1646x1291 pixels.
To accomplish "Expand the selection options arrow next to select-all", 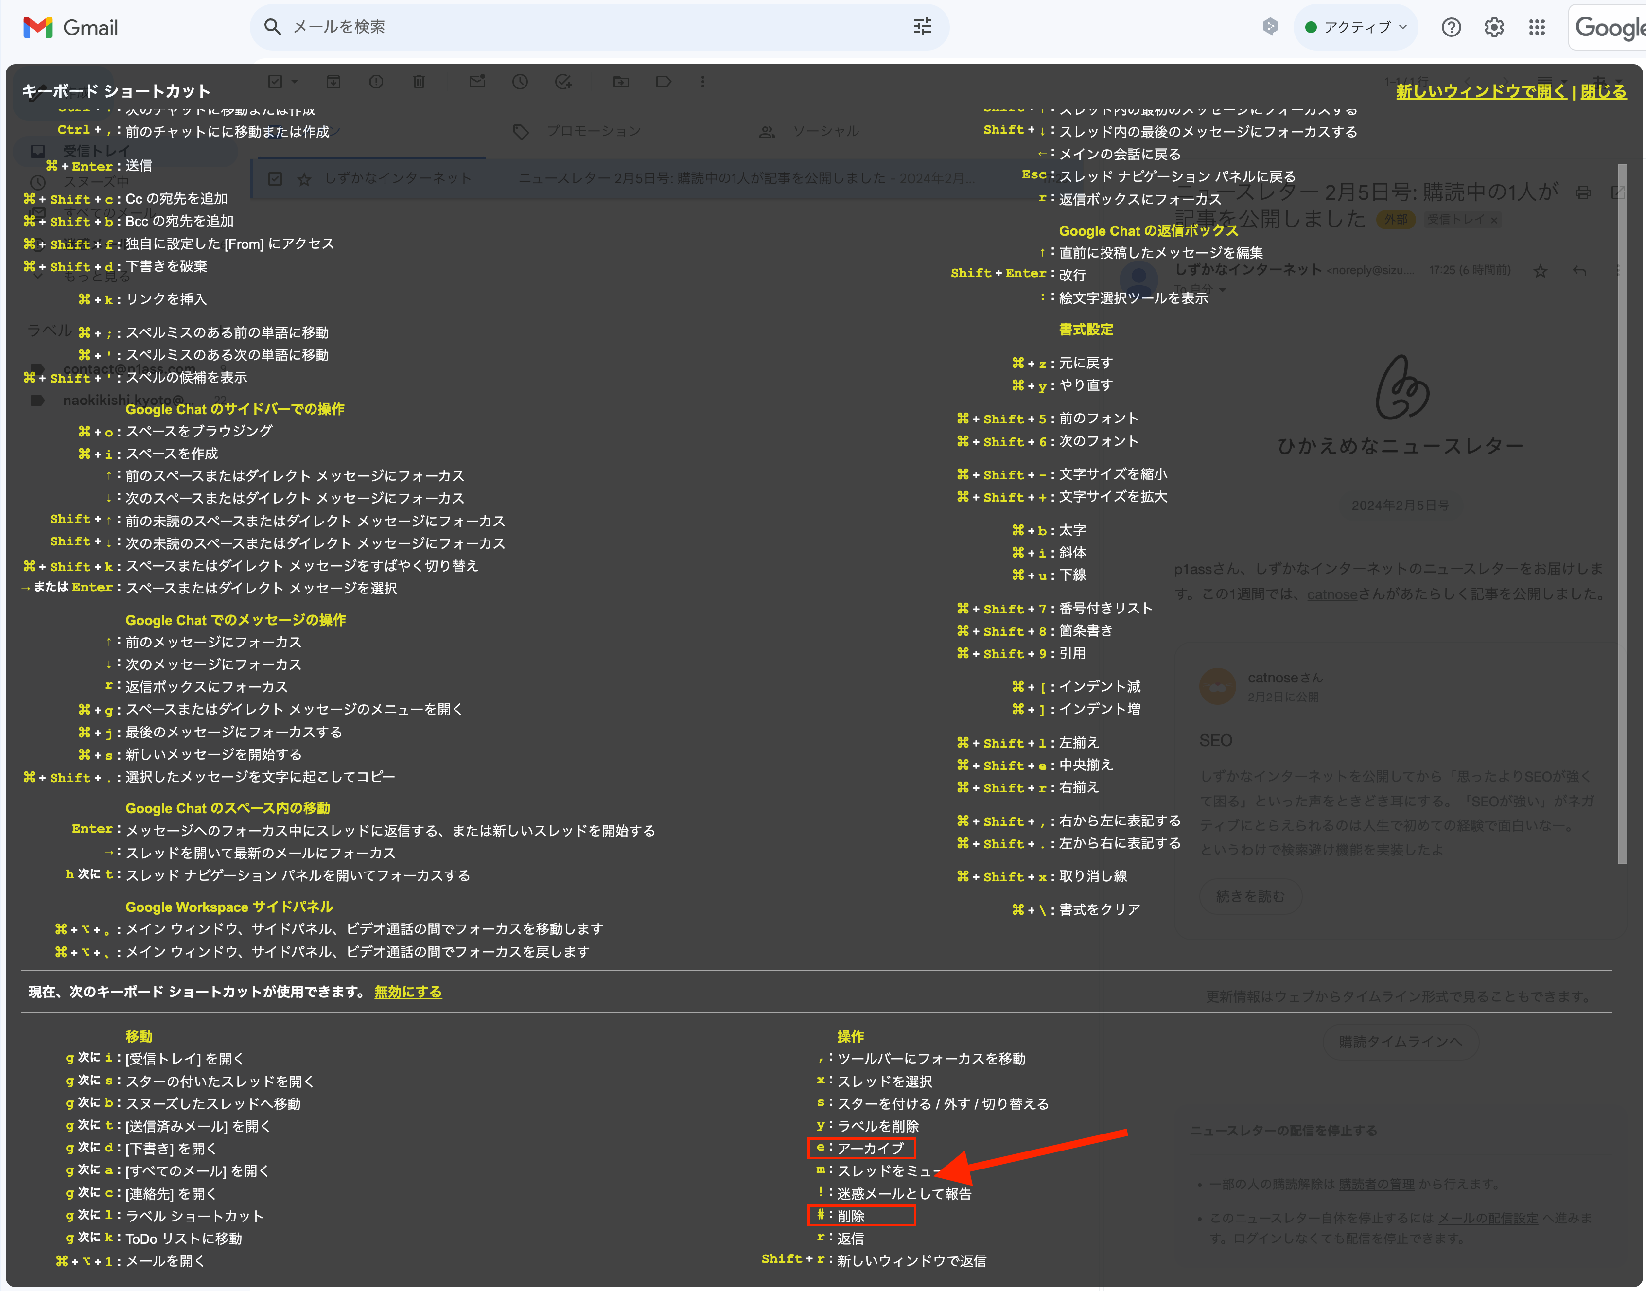I will point(295,81).
